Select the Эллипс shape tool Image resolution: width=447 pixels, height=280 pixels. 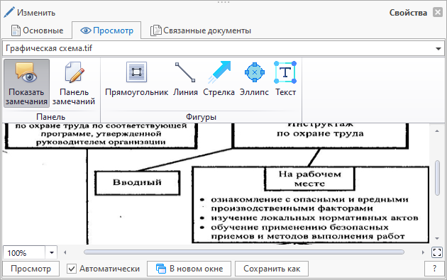click(254, 79)
